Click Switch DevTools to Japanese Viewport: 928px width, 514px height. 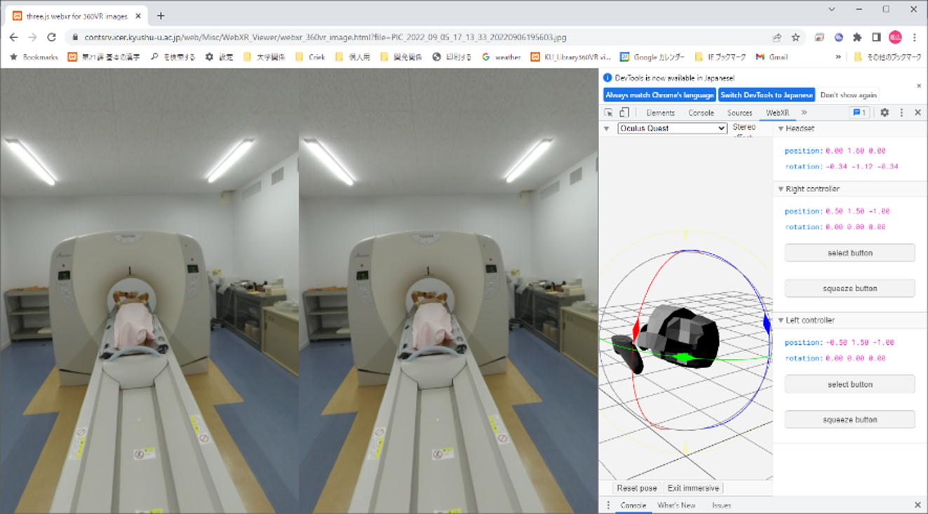tap(767, 95)
